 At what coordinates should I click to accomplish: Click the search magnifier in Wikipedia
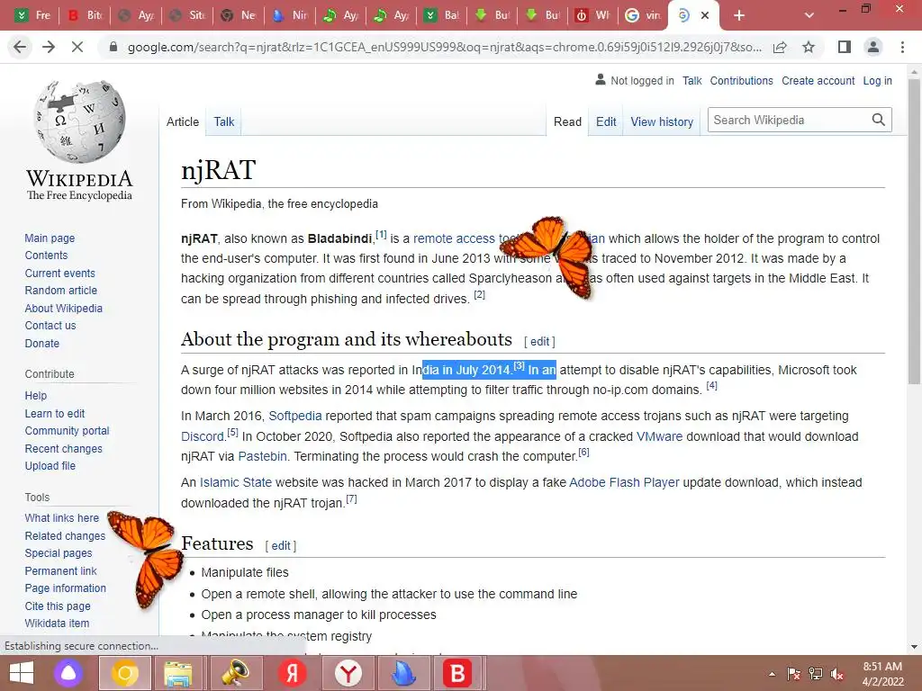[x=879, y=120]
